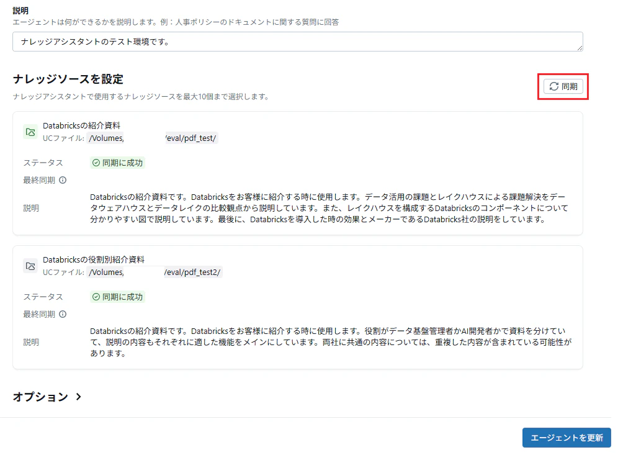
Task: Click the ナレッジソースを設定 section heading
Action: pyautogui.click(x=68, y=80)
